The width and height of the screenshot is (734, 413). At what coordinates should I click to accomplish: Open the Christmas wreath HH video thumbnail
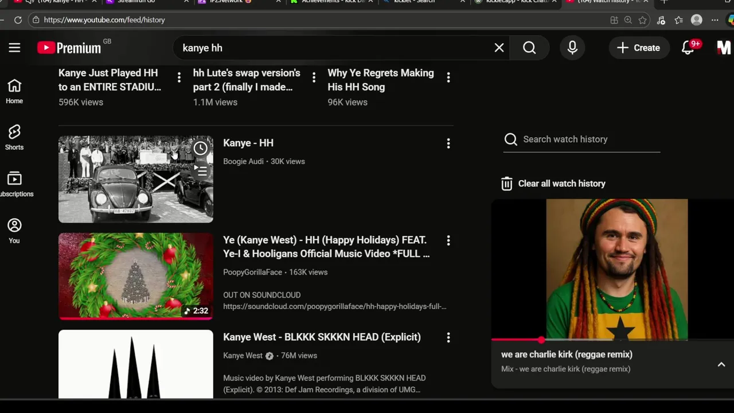click(136, 276)
